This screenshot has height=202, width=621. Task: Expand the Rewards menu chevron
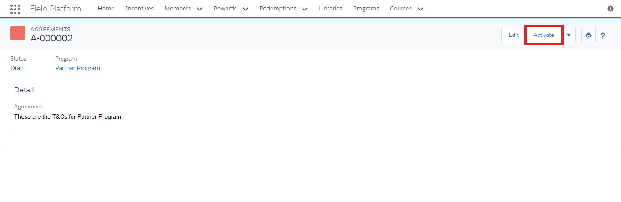pyautogui.click(x=246, y=9)
